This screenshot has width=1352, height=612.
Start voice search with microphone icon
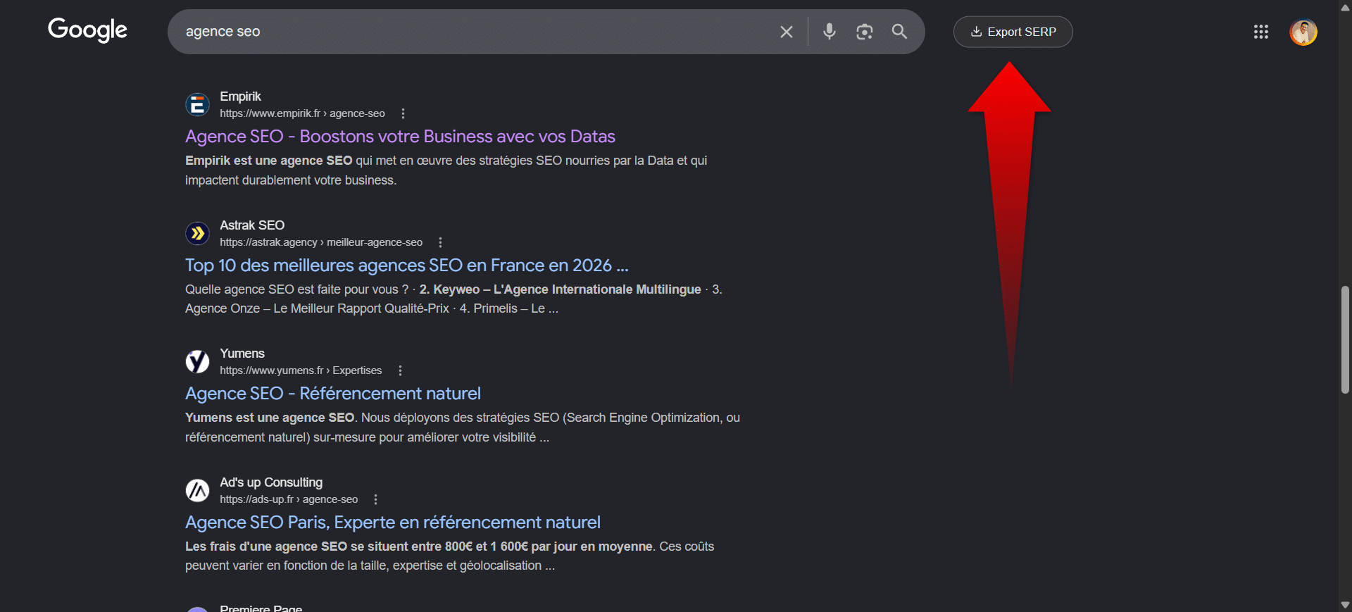click(830, 32)
